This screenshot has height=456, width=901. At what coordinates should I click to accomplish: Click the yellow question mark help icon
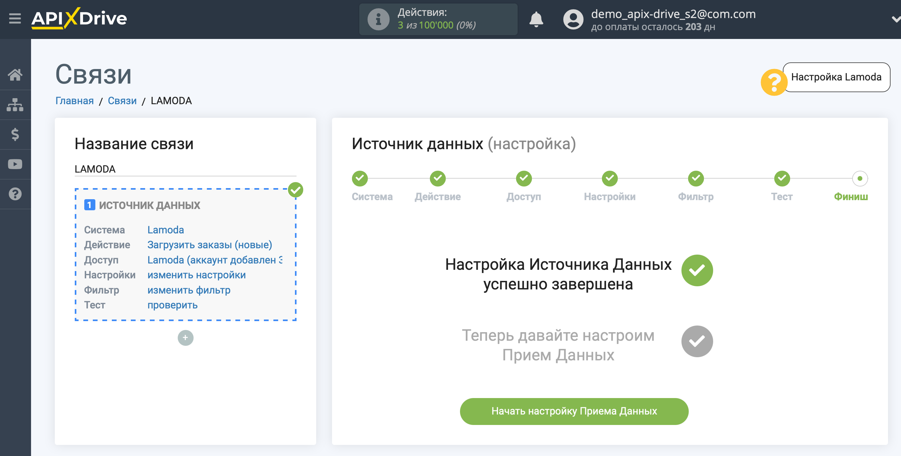tap(774, 83)
